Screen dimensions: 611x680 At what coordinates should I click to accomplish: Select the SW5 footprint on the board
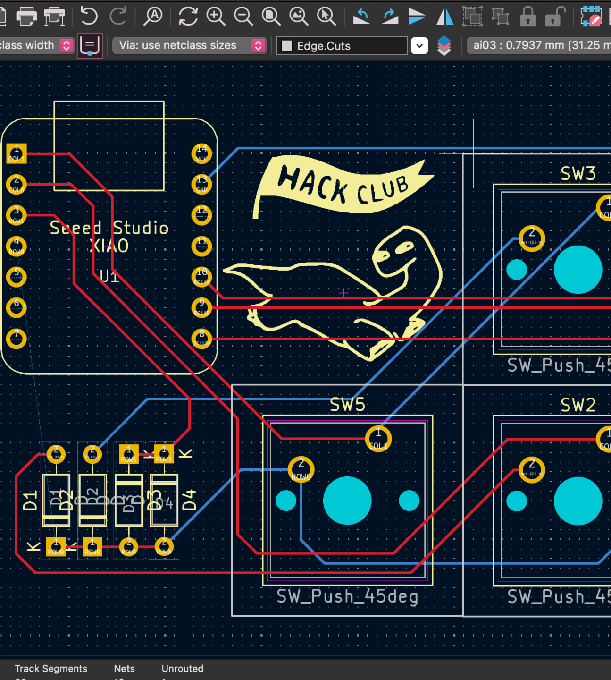[x=348, y=501]
